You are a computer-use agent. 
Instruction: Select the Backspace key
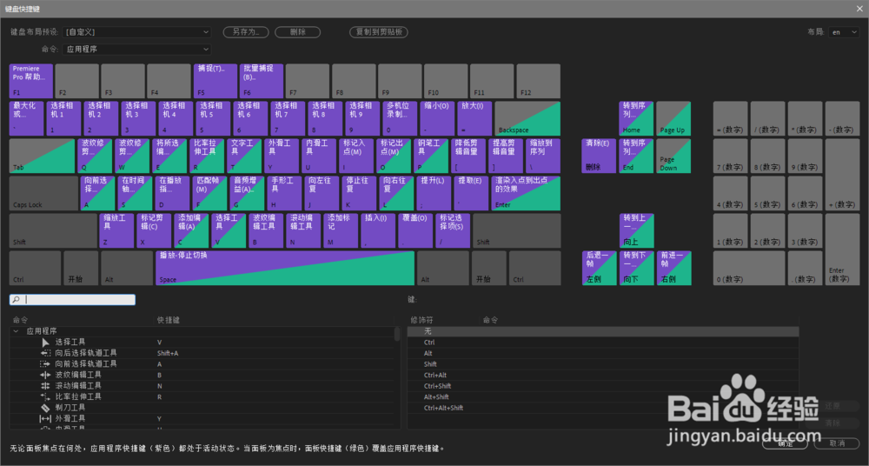tap(527, 119)
